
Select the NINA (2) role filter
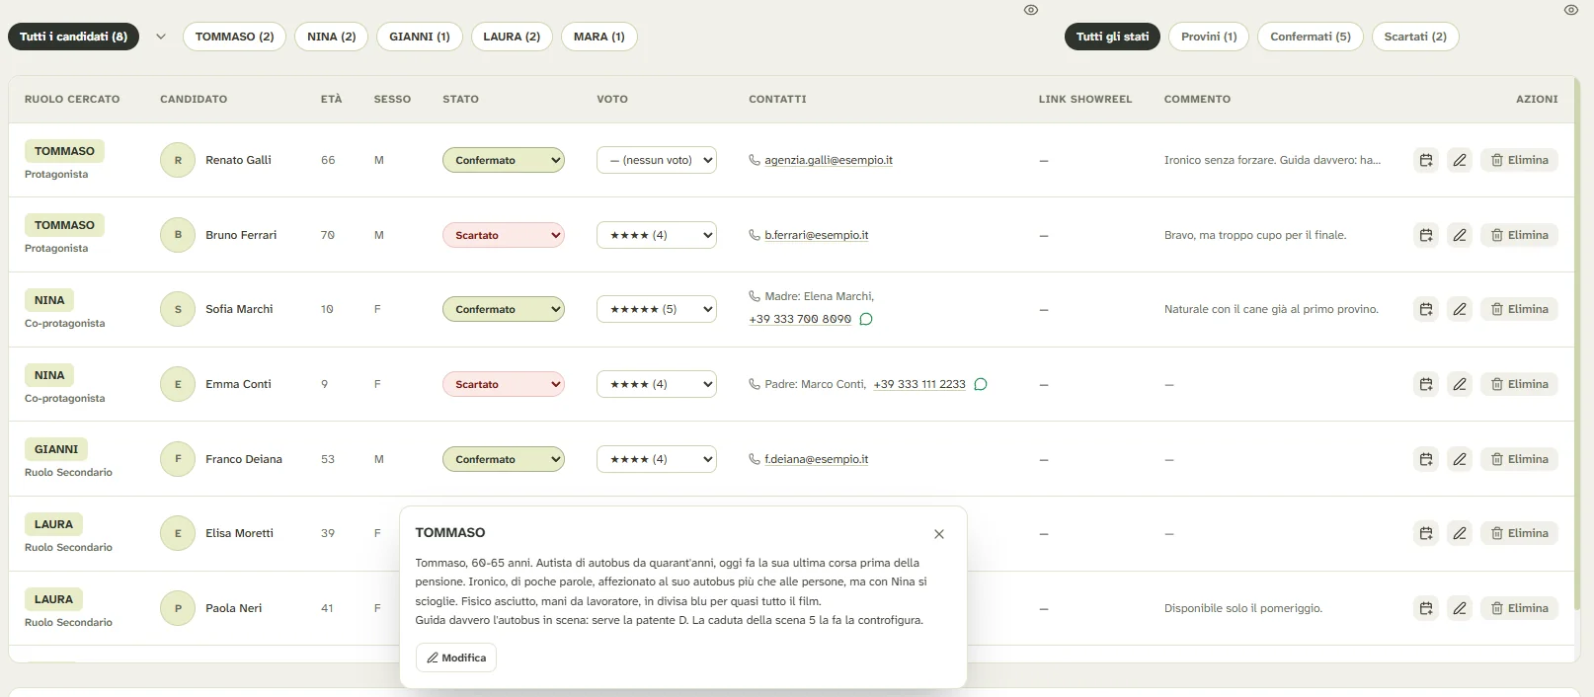[x=332, y=37]
